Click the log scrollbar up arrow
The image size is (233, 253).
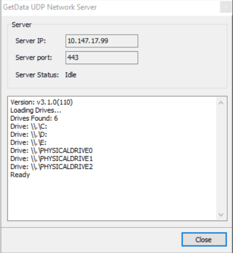pyautogui.click(x=221, y=103)
